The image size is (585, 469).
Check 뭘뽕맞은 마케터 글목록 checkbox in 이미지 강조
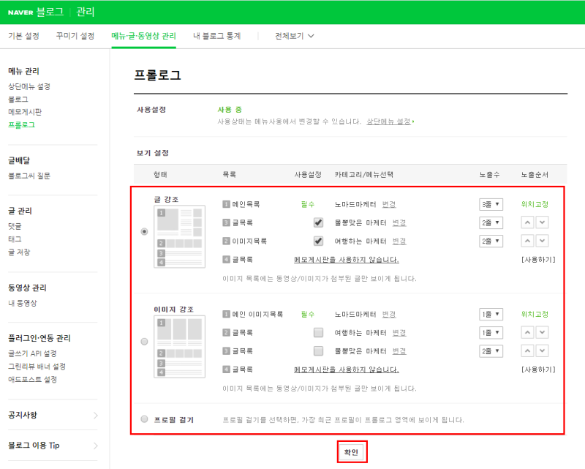tap(318, 350)
